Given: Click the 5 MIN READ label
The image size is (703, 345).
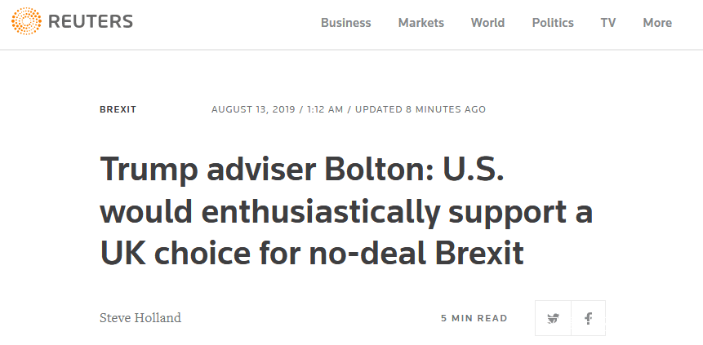Looking at the screenshot, I should tap(474, 318).
